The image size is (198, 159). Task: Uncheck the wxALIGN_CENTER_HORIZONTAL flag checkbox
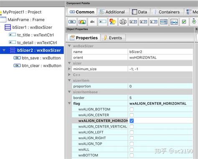click(132, 121)
